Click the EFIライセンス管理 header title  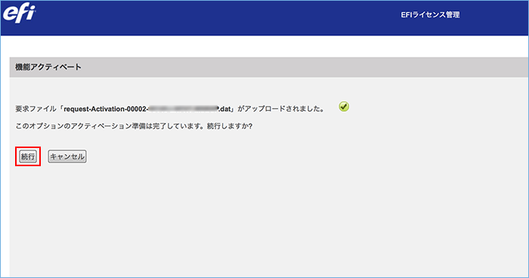(430, 15)
